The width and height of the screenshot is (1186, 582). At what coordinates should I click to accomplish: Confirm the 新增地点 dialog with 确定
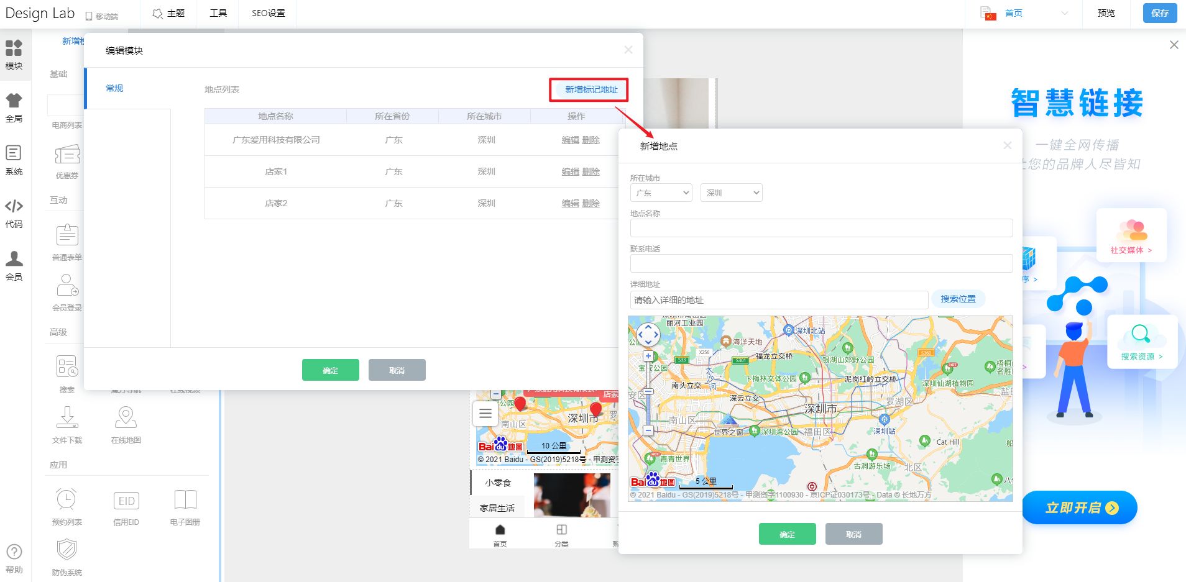coord(787,534)
